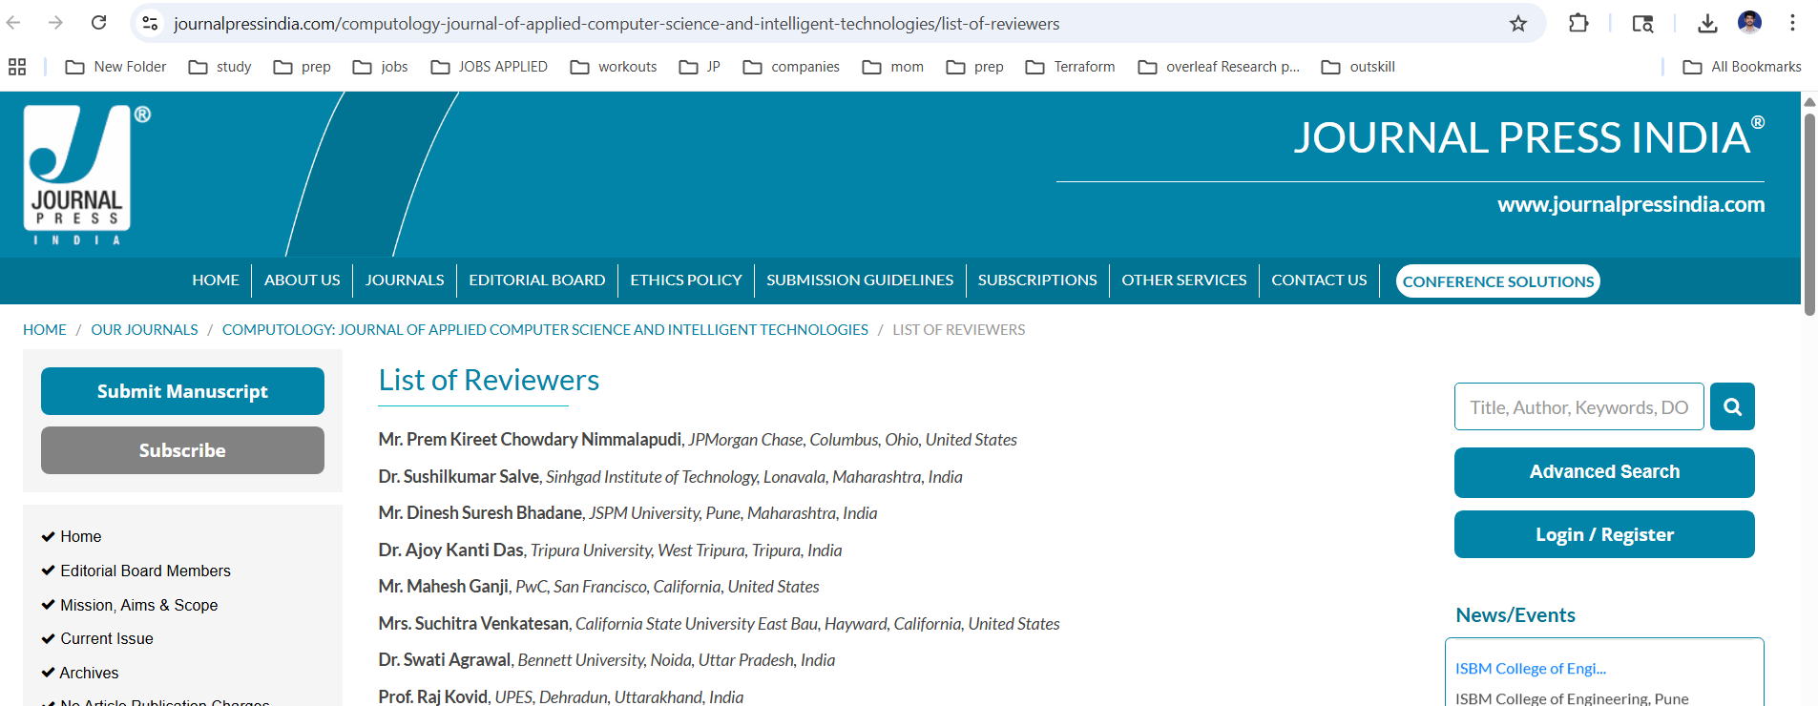Viewport: 1818px width, 706px height.
Task: Open the Chrome profile avatar
Action: [x=1749, y=23]
